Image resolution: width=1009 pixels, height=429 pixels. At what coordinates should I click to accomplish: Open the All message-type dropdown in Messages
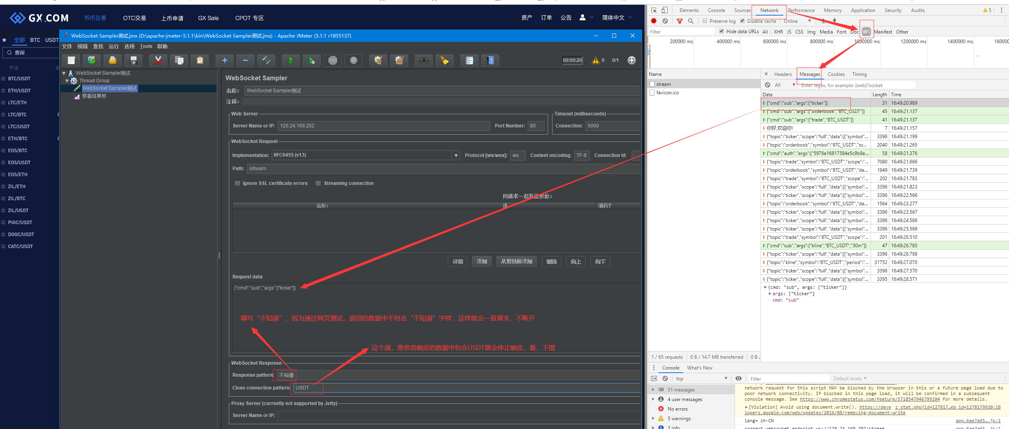tap(784, 85)
